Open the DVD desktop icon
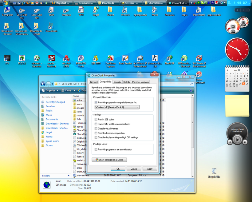The height and width of the screenshot is (202, 252). point(51,11)
